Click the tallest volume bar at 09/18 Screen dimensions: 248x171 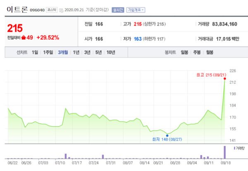pos(225,152)
